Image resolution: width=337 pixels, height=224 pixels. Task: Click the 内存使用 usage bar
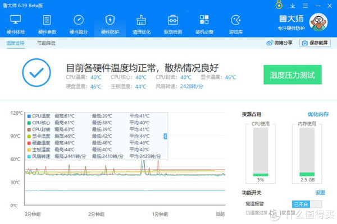tap(307, 152)
